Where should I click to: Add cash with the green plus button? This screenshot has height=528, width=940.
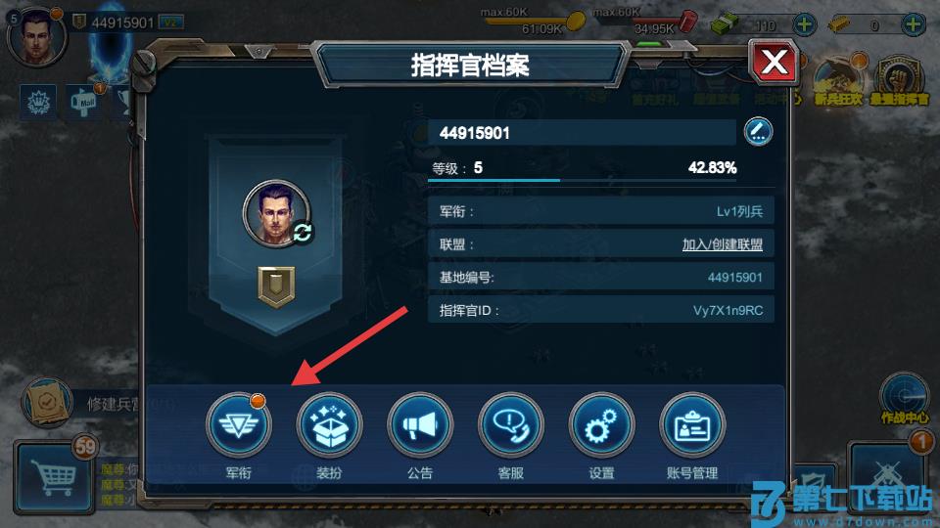(804, 24)
